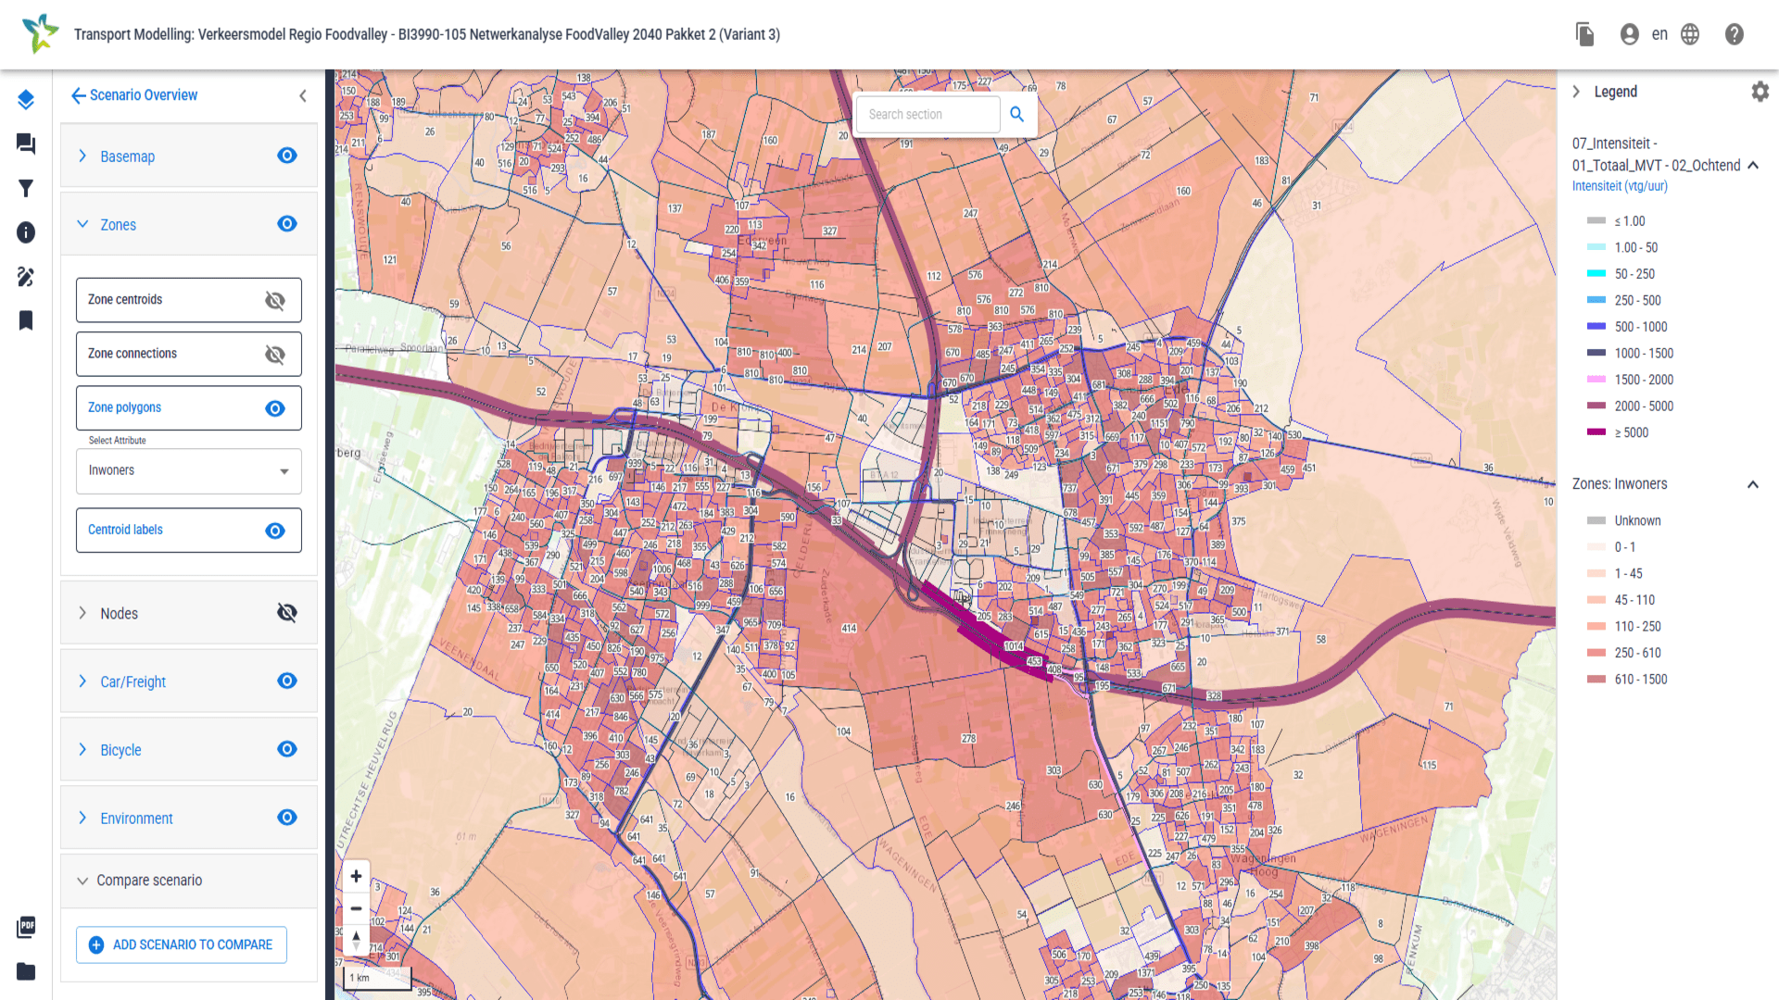Viewport: 1779px width, 1000px height.
Task: Open the comments chat icon
Action: [26, 144]
